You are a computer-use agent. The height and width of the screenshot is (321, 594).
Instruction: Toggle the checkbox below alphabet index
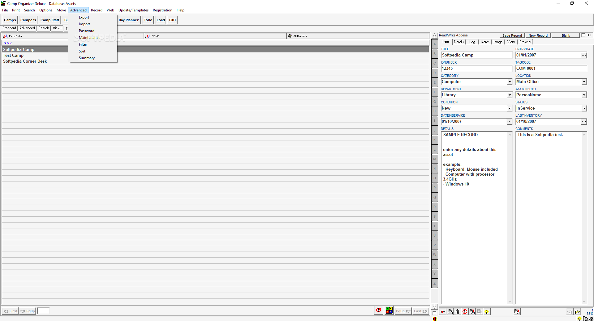point(435,313)
